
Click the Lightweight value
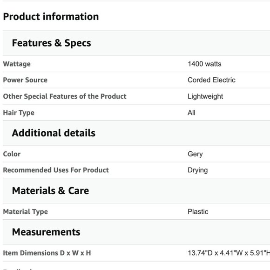pyautogui.click(x=205, y=96)
